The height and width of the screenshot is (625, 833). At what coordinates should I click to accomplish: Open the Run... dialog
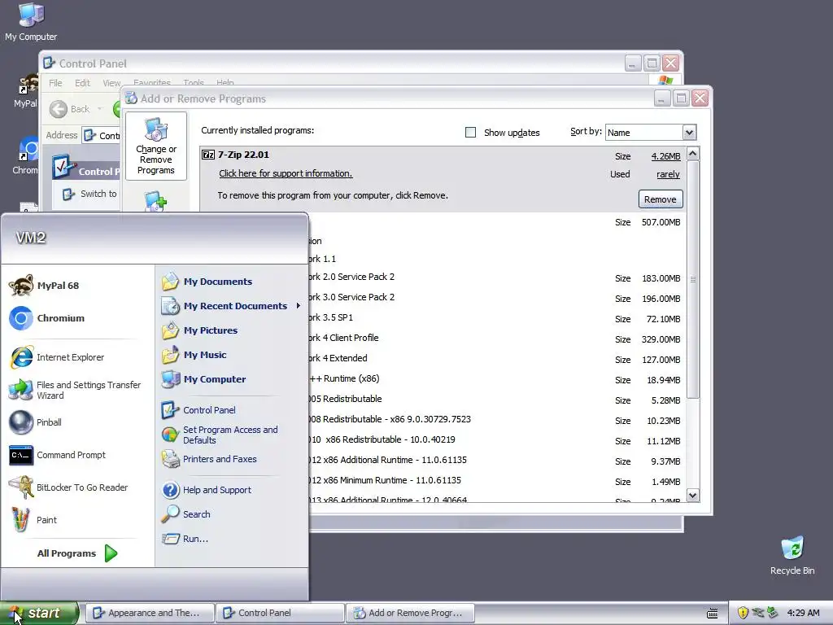[185, 539]
